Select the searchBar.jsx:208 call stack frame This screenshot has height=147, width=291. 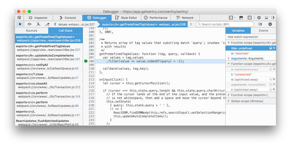pyautogui.click(x=49, y=38)
